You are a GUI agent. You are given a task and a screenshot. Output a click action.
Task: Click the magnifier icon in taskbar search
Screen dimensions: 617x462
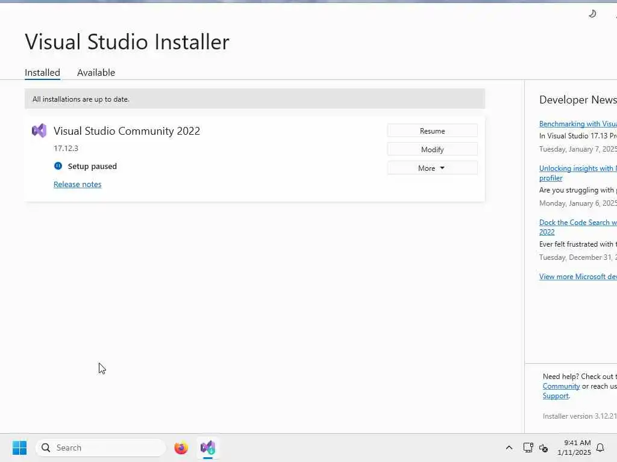coord(46,448)
